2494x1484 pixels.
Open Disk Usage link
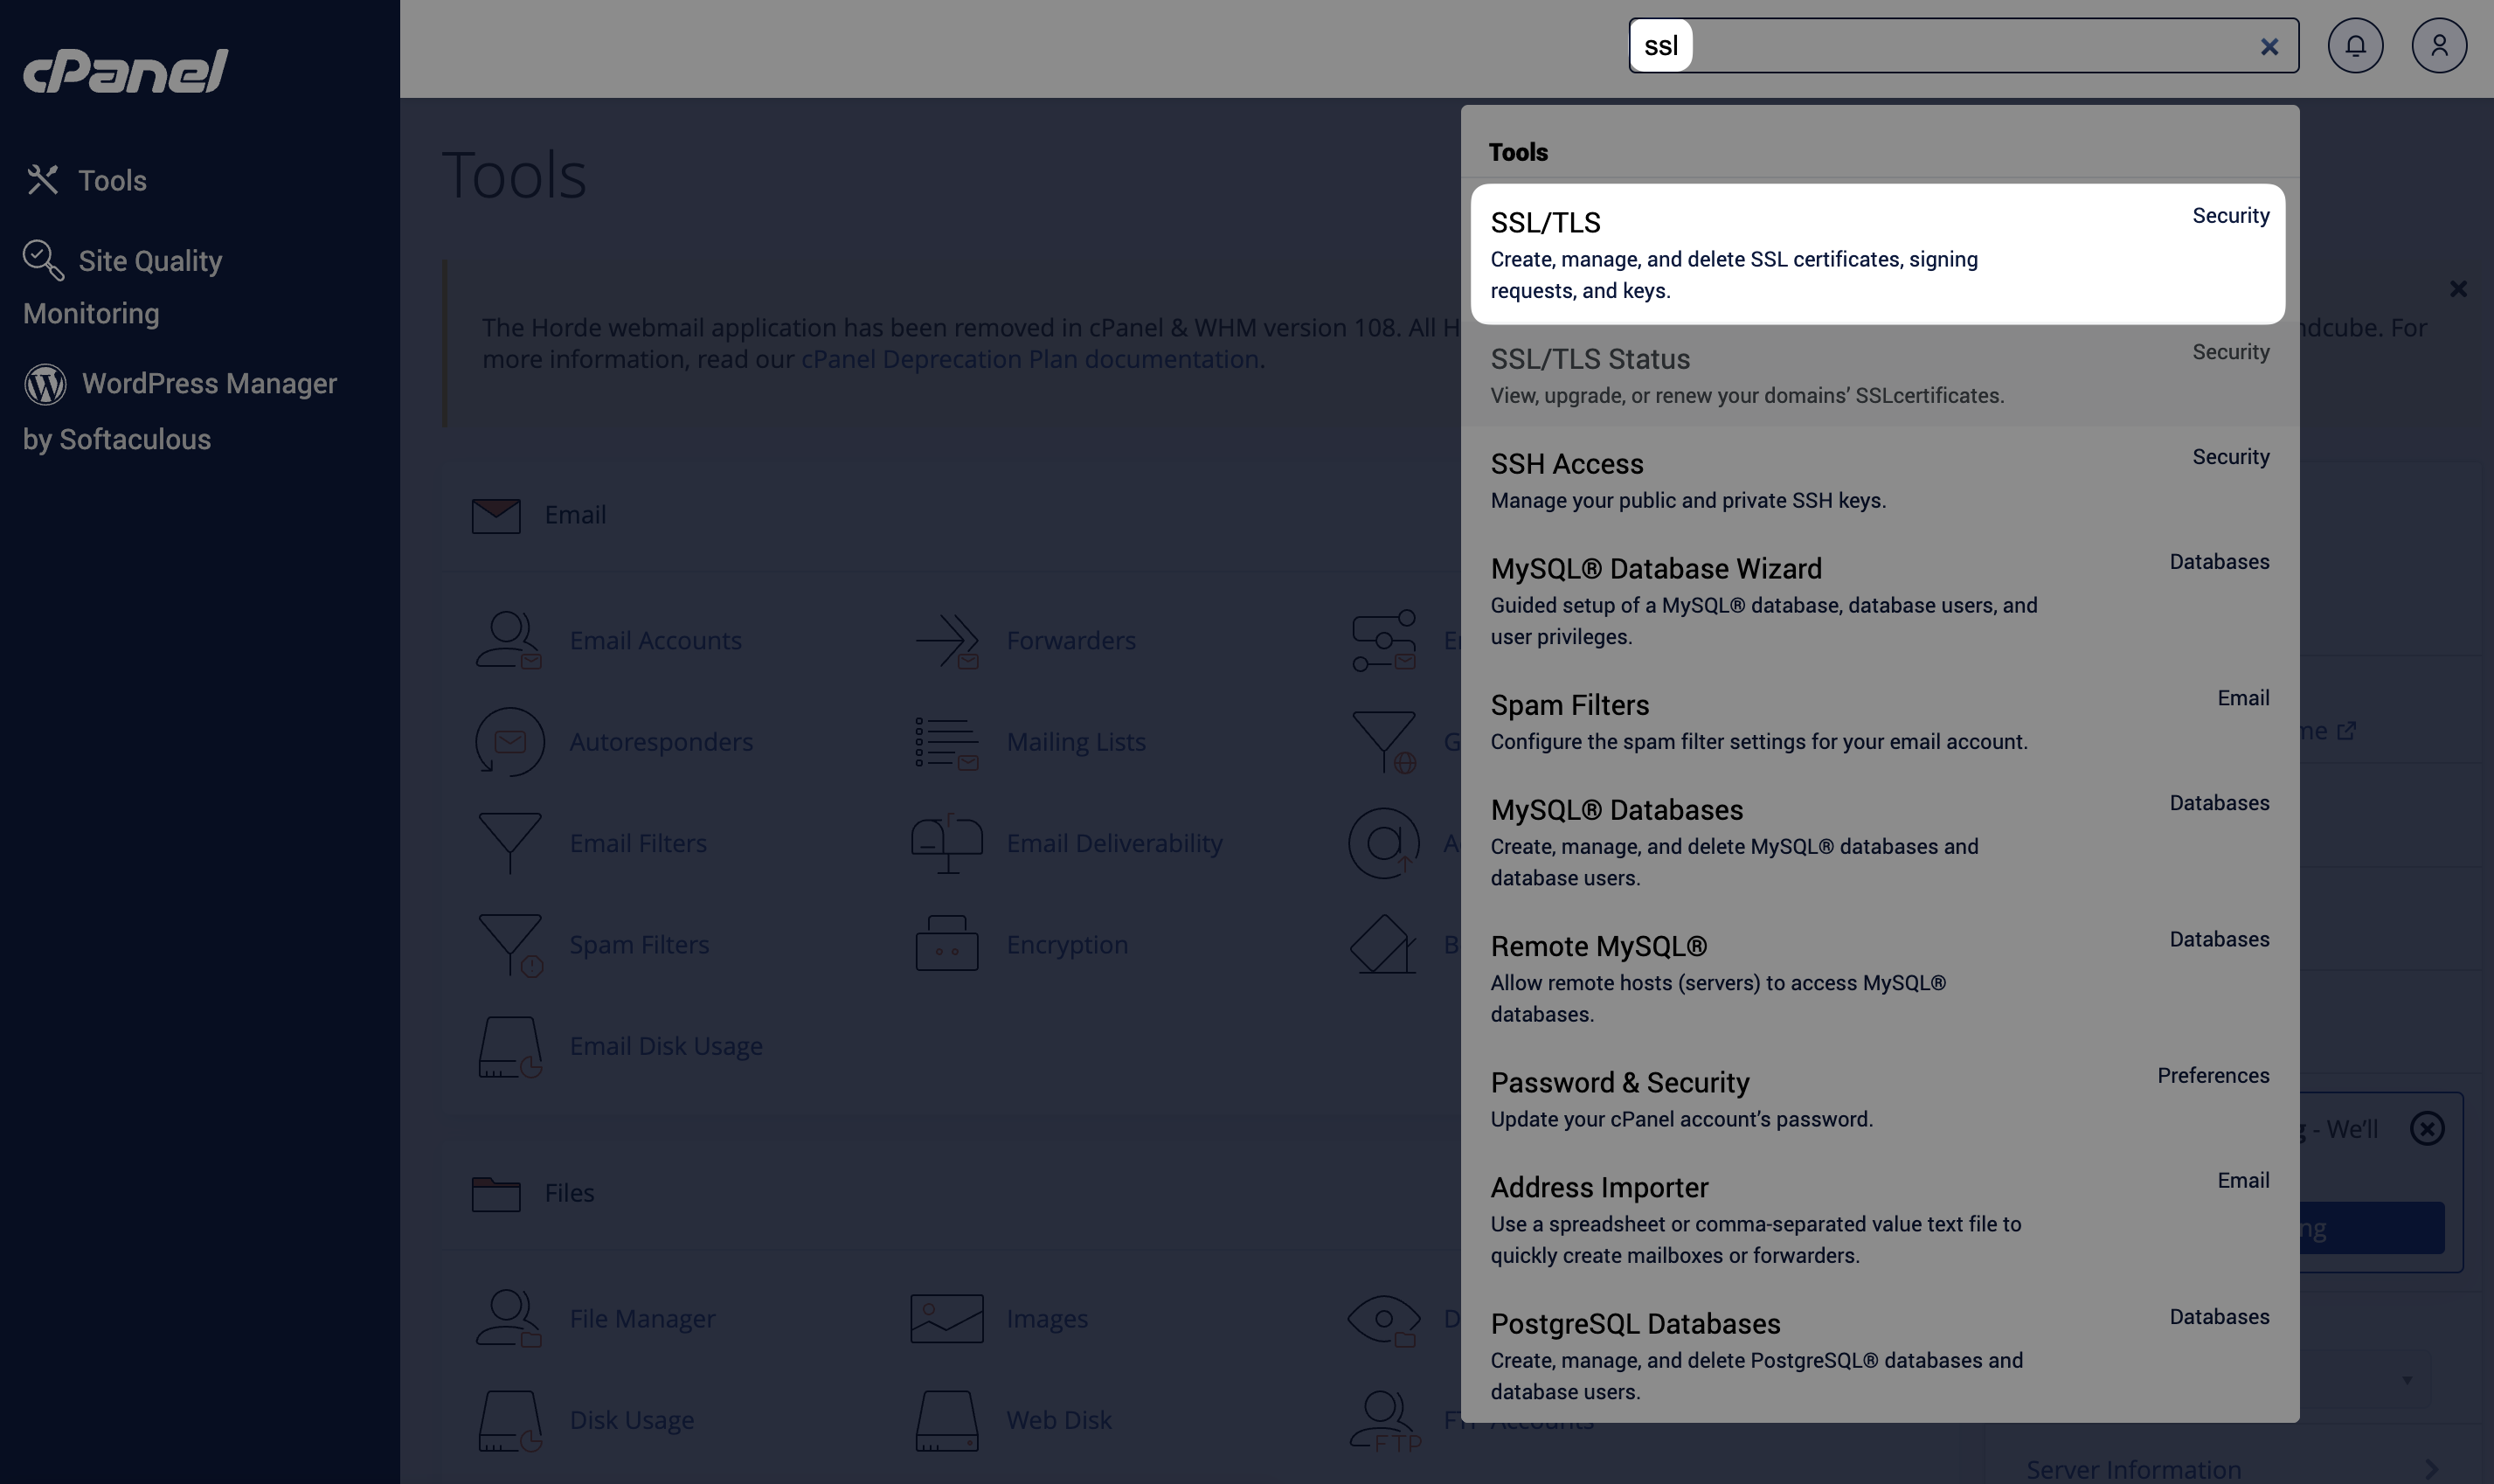[x=632, y=1420]
